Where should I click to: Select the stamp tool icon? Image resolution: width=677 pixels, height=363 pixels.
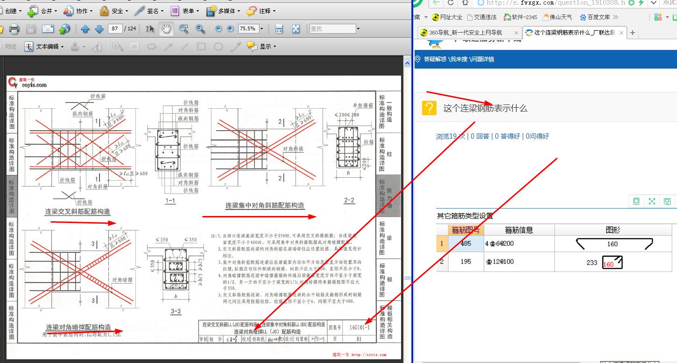(x=75, y=46)
